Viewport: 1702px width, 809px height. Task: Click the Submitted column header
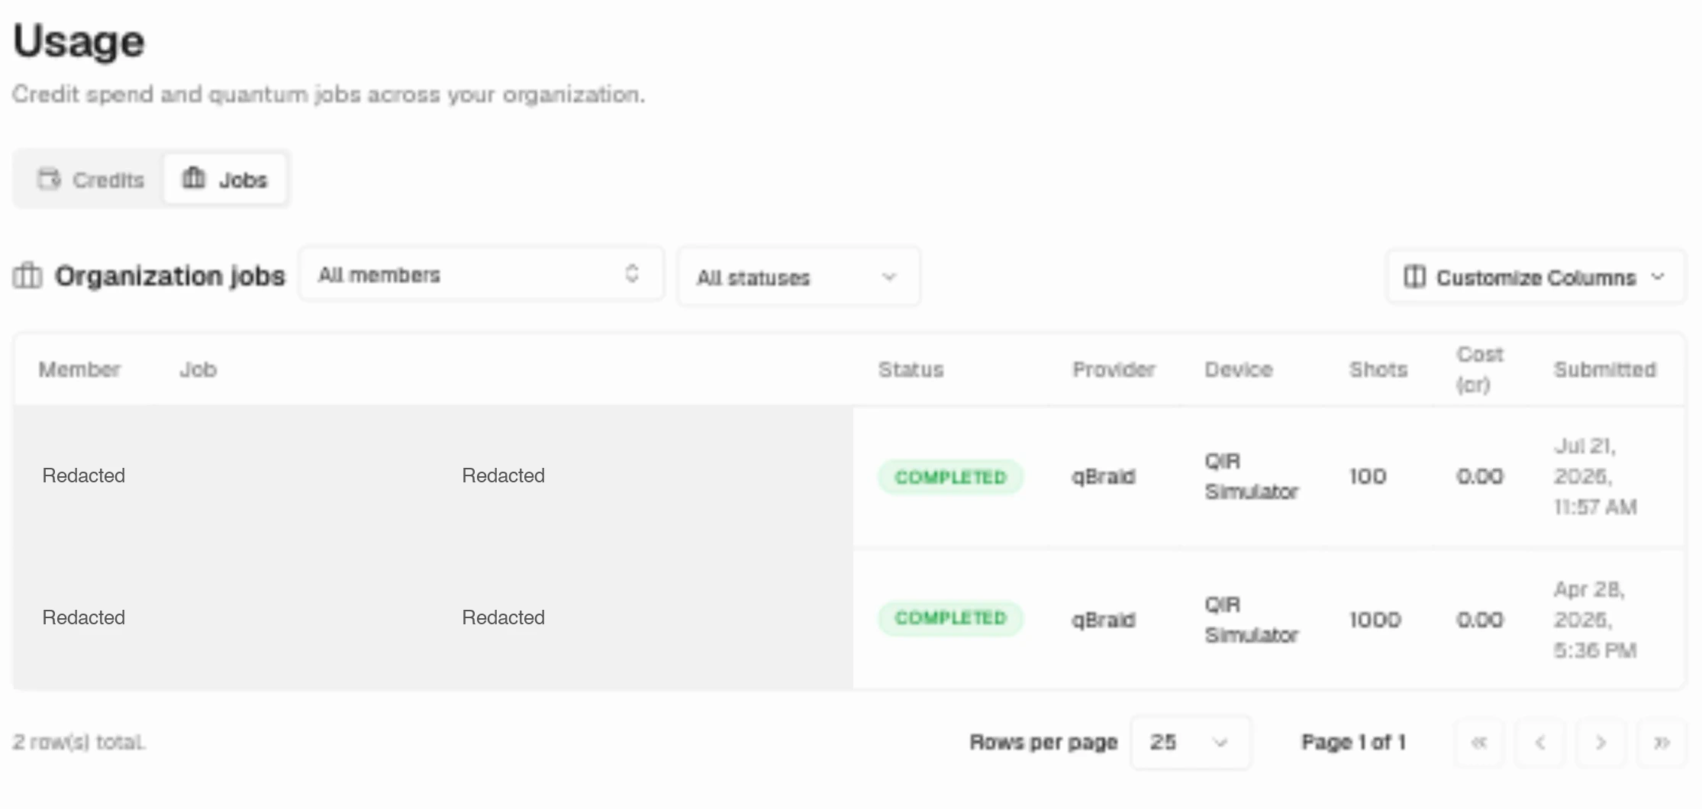[1605, 369]
